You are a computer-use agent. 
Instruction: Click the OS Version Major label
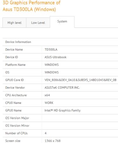point(17,118)
